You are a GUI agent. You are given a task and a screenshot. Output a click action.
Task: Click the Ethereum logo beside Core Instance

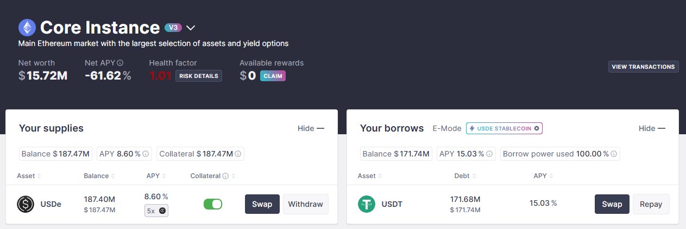(x=27, y=28)
